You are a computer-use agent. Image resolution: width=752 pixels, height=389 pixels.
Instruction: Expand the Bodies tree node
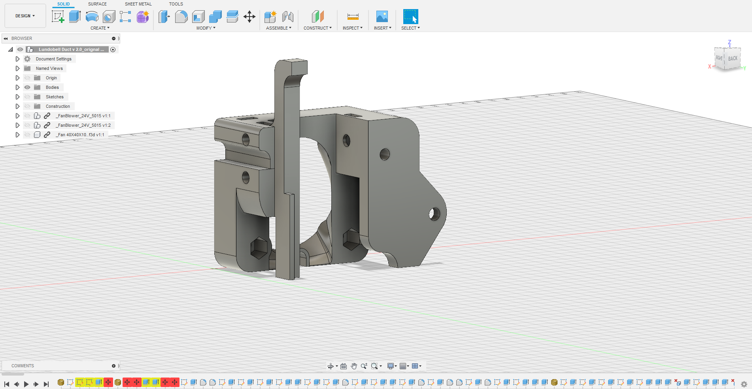[x=17, y=87]
